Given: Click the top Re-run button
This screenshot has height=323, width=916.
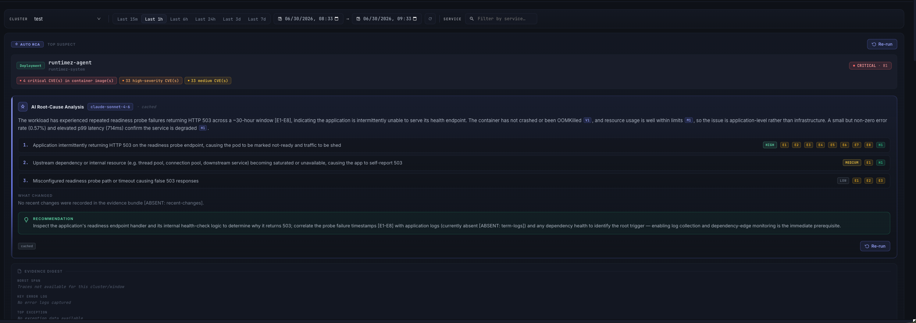Looking at the screenshot, I should pos(882,44).
